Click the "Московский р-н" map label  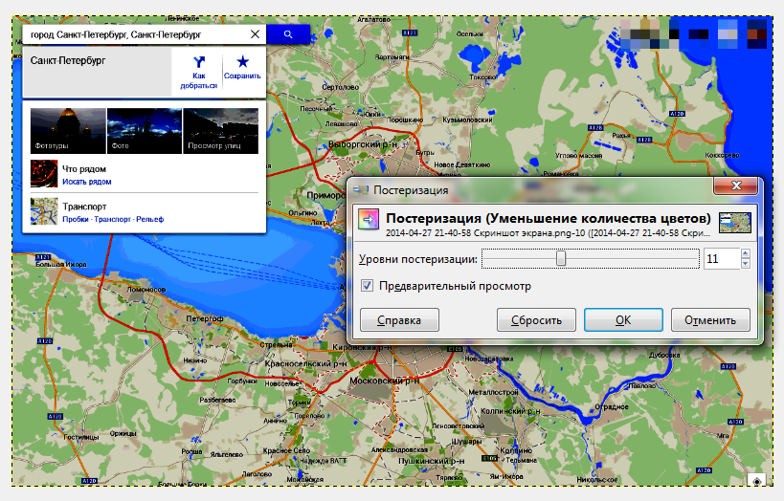coord(385,381)
